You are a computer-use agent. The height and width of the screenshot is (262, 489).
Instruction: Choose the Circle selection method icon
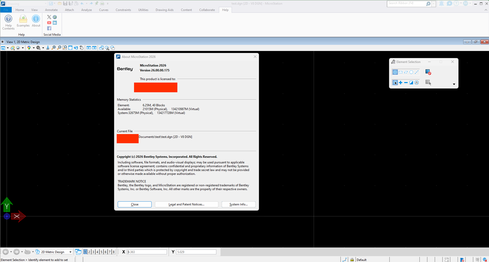[x=411, y=72]
